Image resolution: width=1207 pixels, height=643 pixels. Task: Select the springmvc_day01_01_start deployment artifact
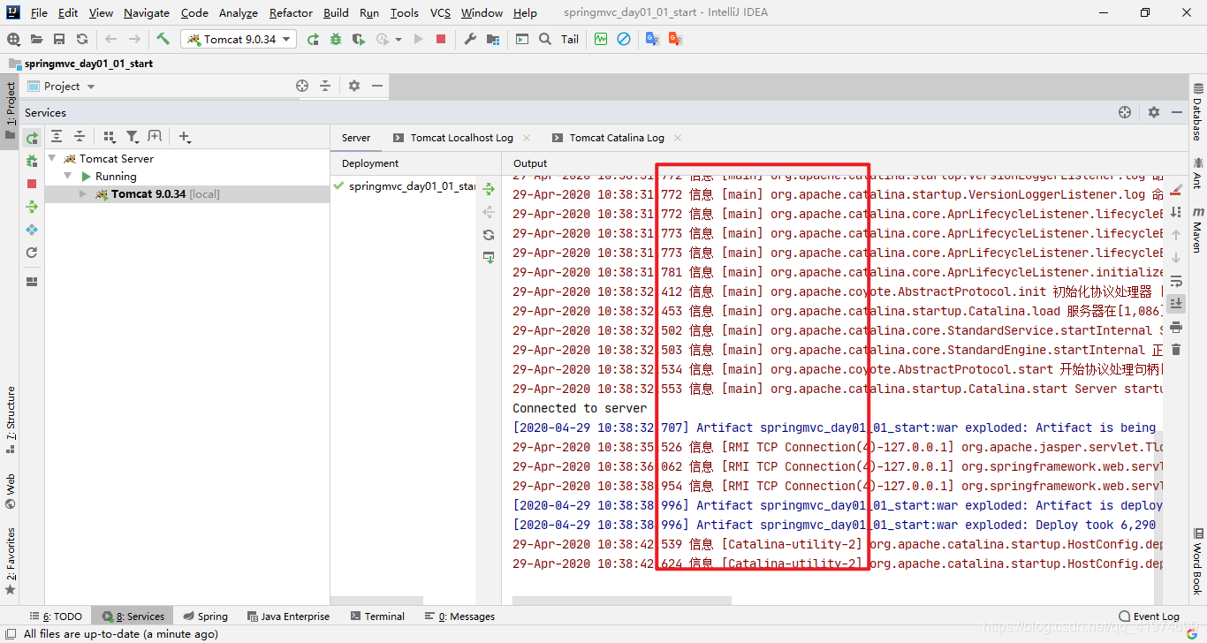click(x=404, y=186)
